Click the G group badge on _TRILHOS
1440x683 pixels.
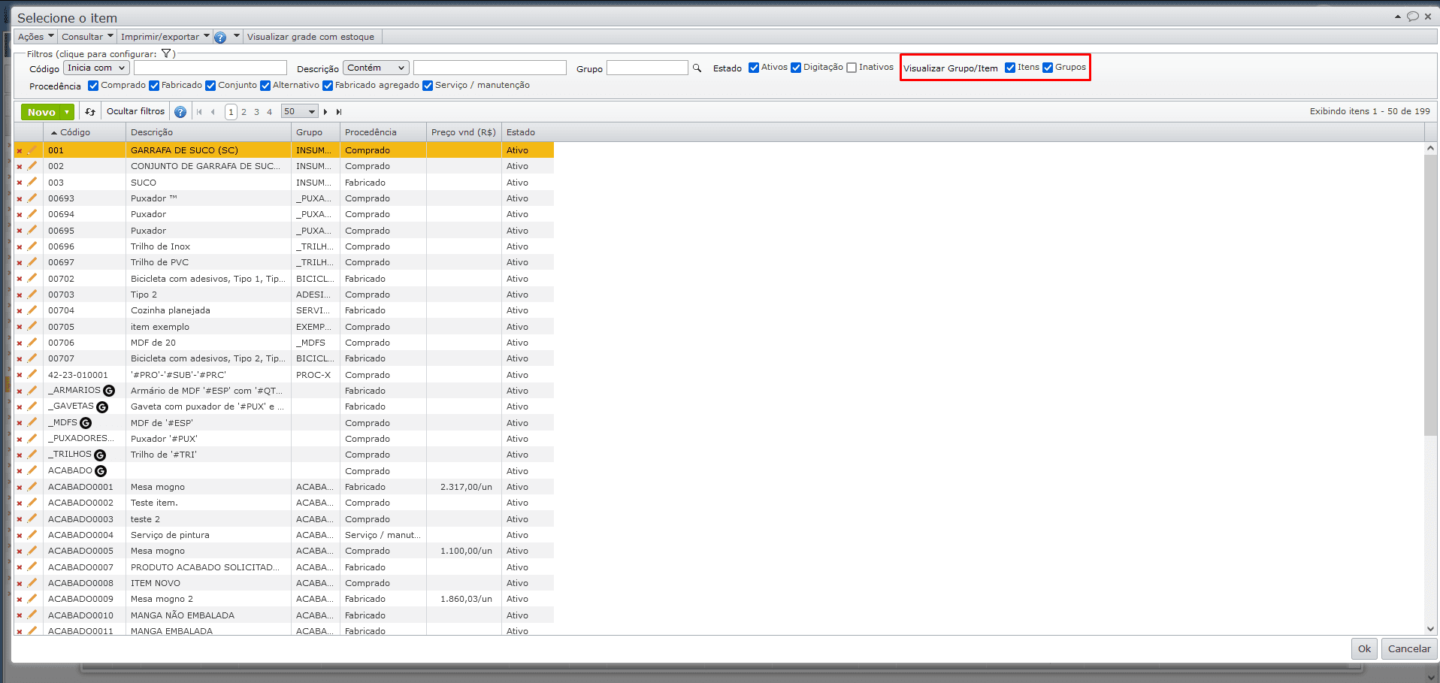coord(100,455)
